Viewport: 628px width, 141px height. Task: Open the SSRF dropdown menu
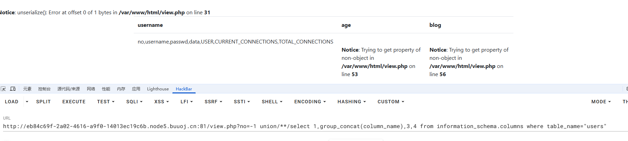click(213, 102)
